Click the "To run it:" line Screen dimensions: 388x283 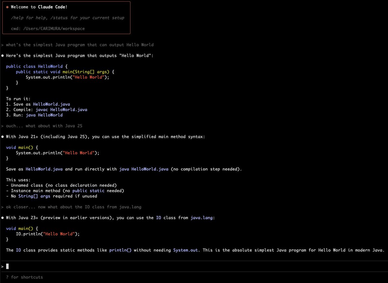point(18,99)
